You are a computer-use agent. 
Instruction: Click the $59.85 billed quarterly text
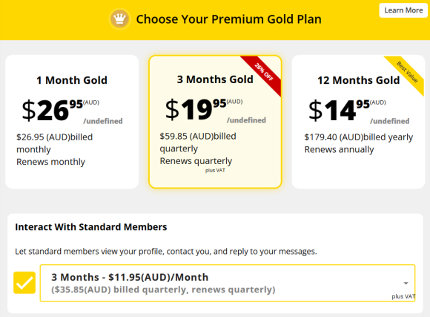click(x=198, y=142)
